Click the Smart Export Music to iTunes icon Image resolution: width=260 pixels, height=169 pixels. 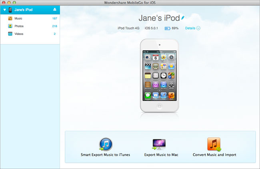[106, 144]
